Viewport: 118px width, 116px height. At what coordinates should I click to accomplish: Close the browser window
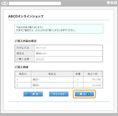(x=115, y=3)
